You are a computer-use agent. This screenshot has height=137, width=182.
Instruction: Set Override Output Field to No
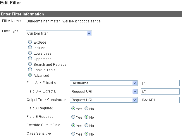(x=87, y=125)
